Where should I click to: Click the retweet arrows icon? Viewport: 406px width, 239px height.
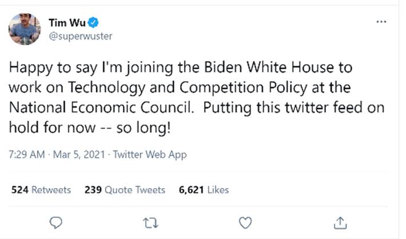(151, 221)
